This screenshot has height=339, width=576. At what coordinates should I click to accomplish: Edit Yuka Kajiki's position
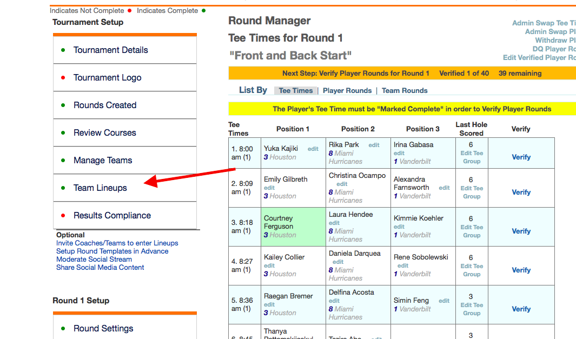click(313, 149)
